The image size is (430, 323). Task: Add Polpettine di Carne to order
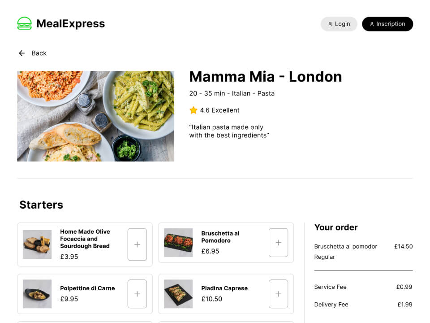pyautogui.click(x=137, y=294)
